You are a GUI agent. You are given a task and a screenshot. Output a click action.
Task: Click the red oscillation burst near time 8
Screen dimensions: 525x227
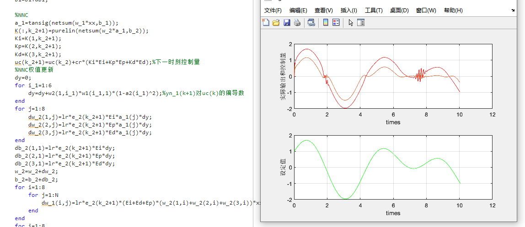(x=420, y=75)
